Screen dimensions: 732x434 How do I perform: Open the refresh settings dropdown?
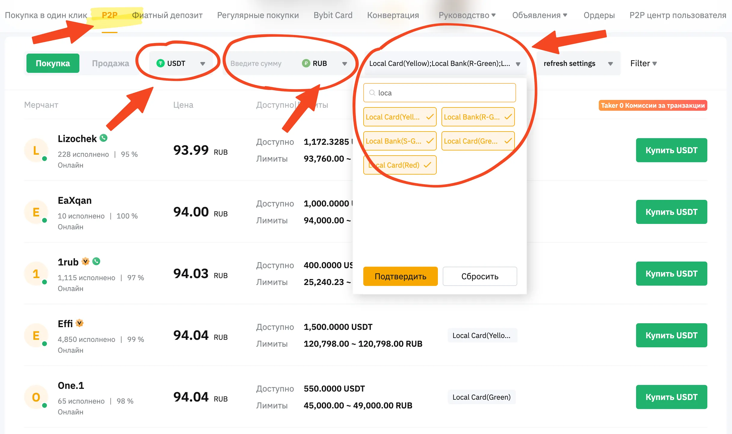pos(611,63)
